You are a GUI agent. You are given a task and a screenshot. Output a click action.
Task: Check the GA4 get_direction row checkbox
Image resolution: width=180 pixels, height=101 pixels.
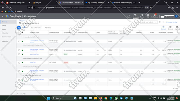pos(19,80)
